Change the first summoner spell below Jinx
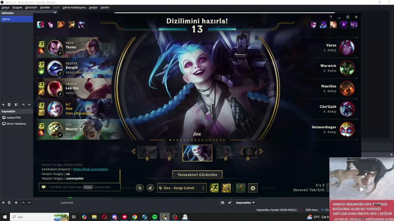394x221 pixels. pyautogui.click(x=214, y=188)
